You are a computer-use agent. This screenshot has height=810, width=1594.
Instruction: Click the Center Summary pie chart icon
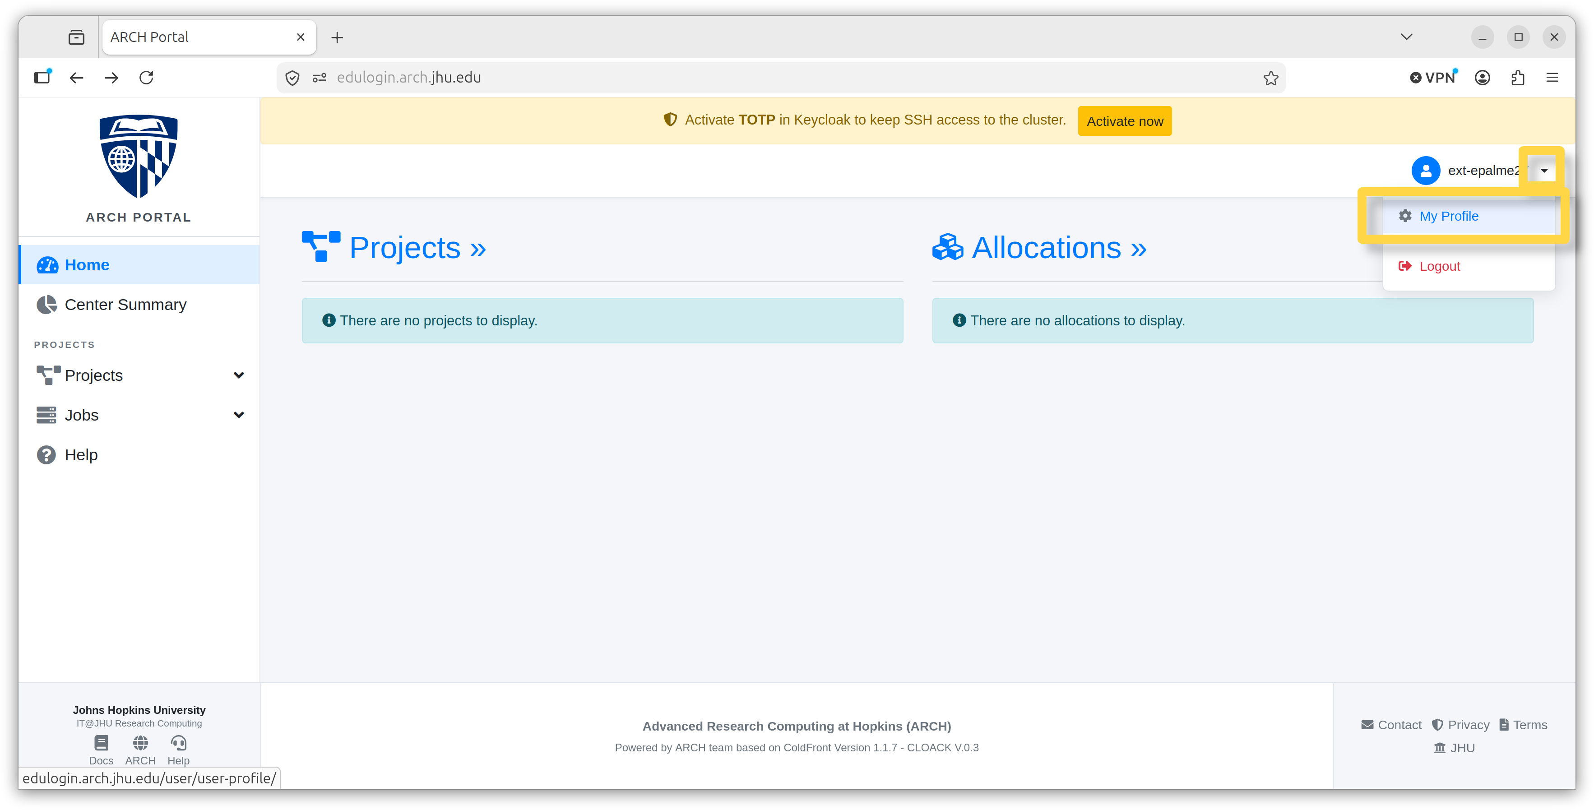[46, 305]
